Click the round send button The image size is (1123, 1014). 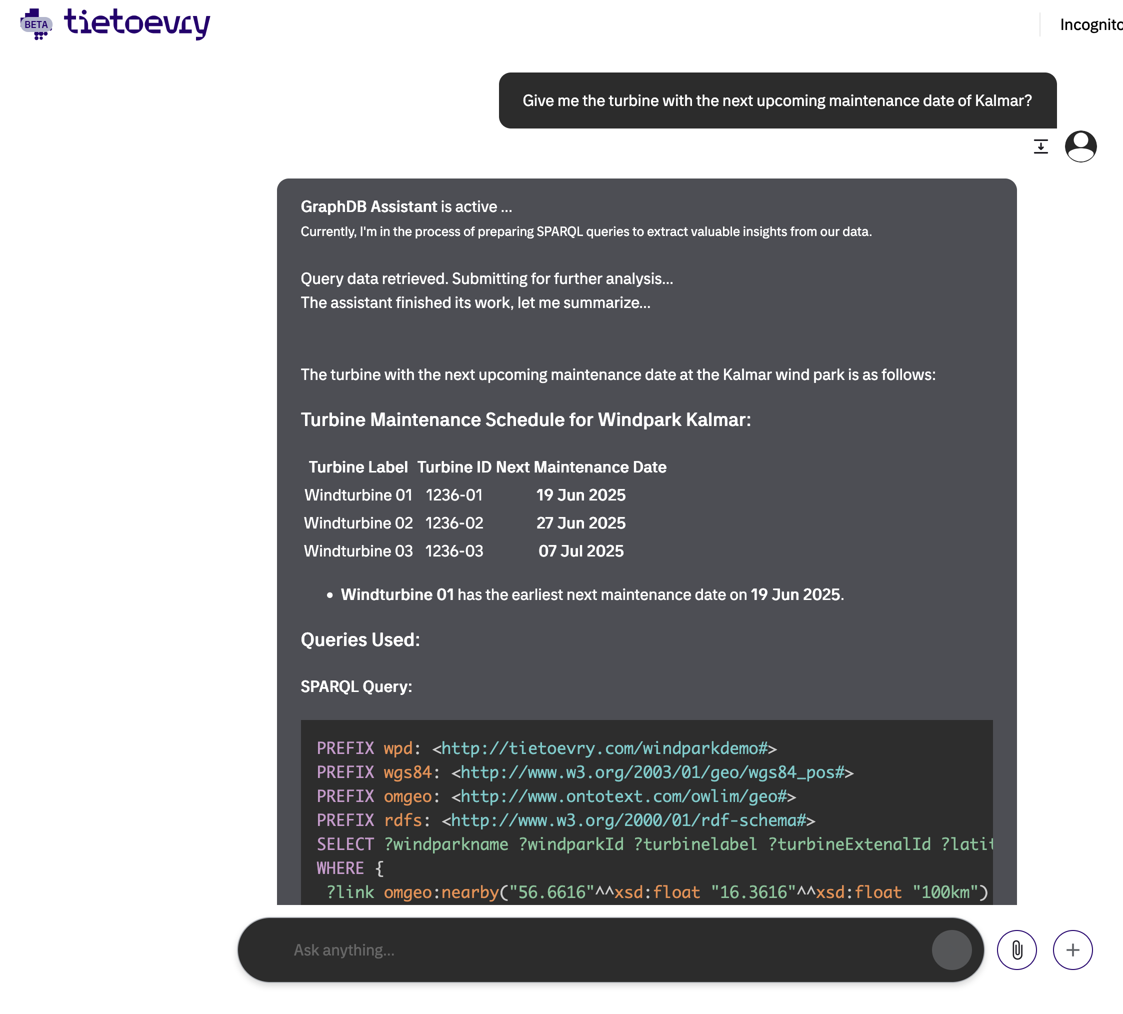pos(951,950)
